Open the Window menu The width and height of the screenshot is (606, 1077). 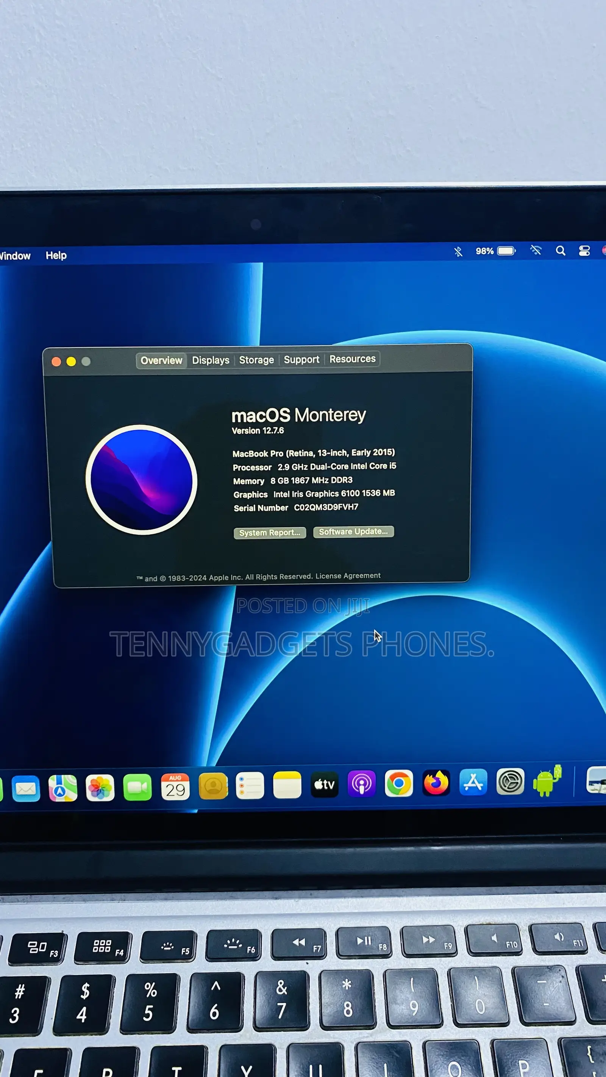[15, 256]
